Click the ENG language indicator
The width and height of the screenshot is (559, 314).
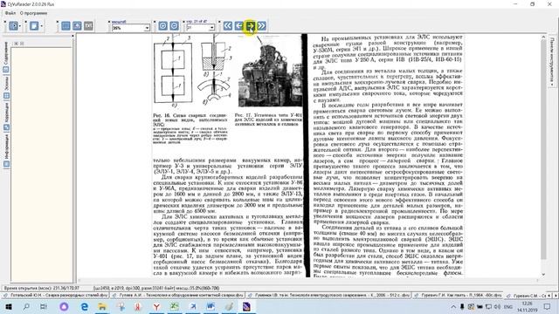click(508, 306)
